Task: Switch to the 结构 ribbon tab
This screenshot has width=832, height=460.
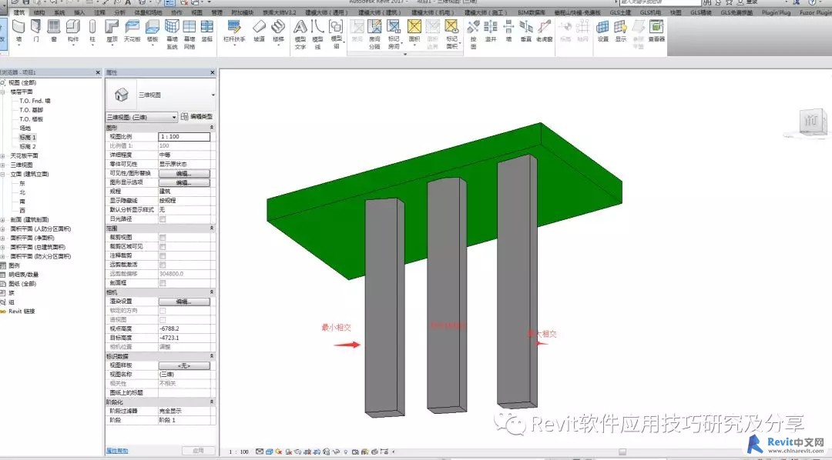Action: pyautogui.click(x=39, y=12)
